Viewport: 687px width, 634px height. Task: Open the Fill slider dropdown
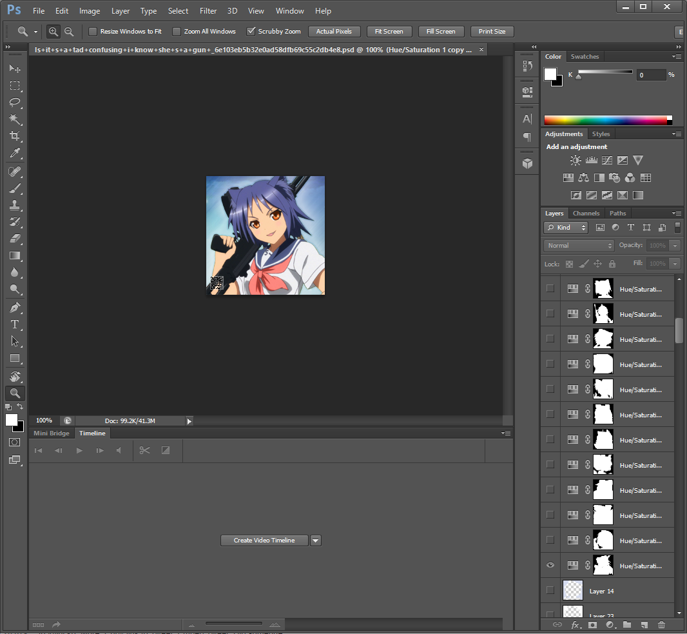(675, 264)
